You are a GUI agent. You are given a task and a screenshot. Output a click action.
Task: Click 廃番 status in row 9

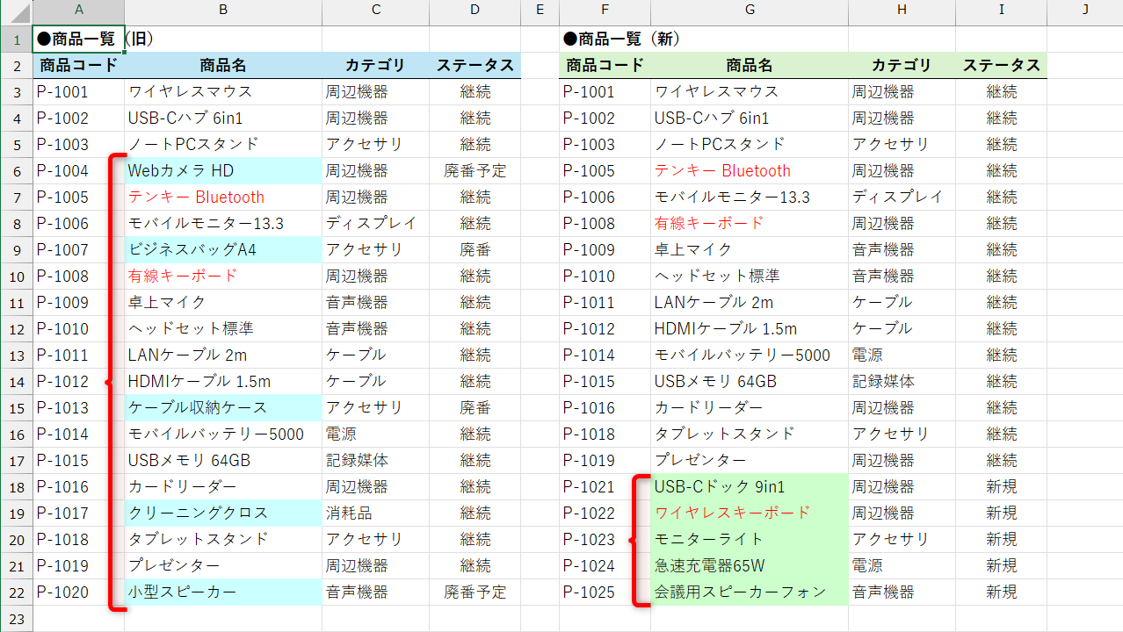475,250
